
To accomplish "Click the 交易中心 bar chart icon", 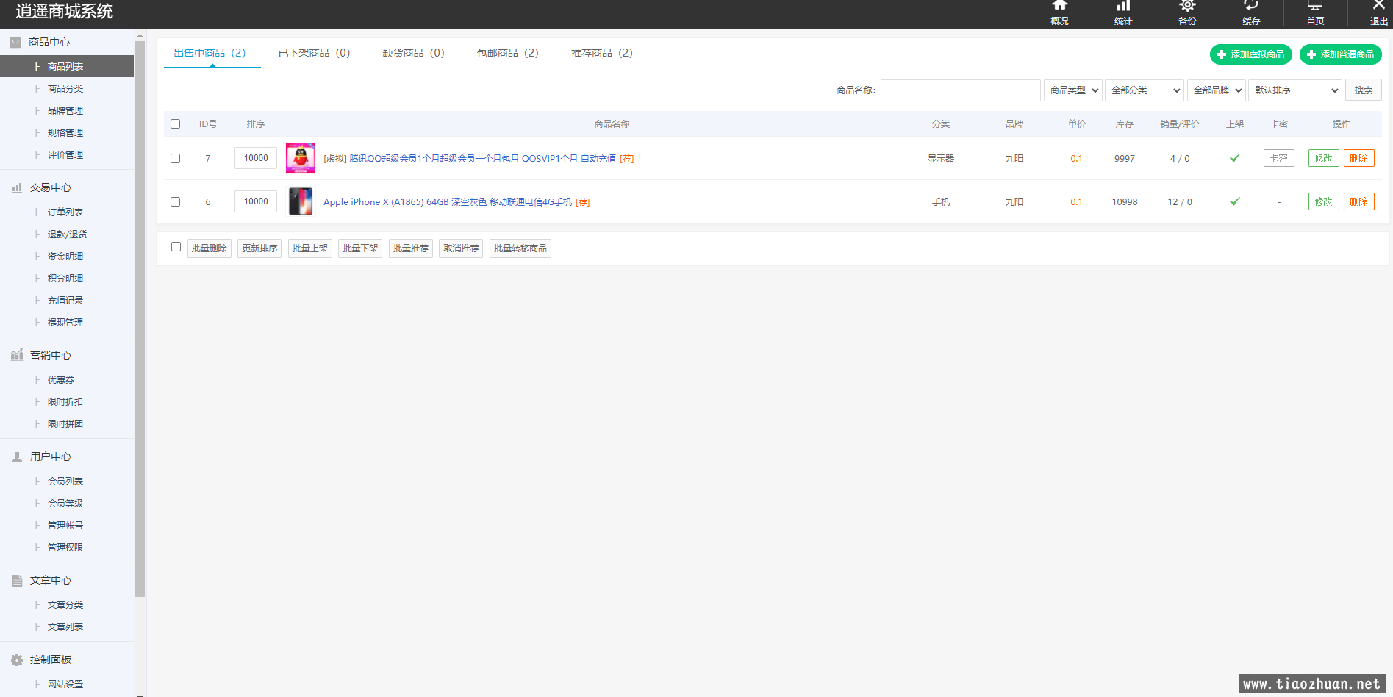I will pos(17,188).
